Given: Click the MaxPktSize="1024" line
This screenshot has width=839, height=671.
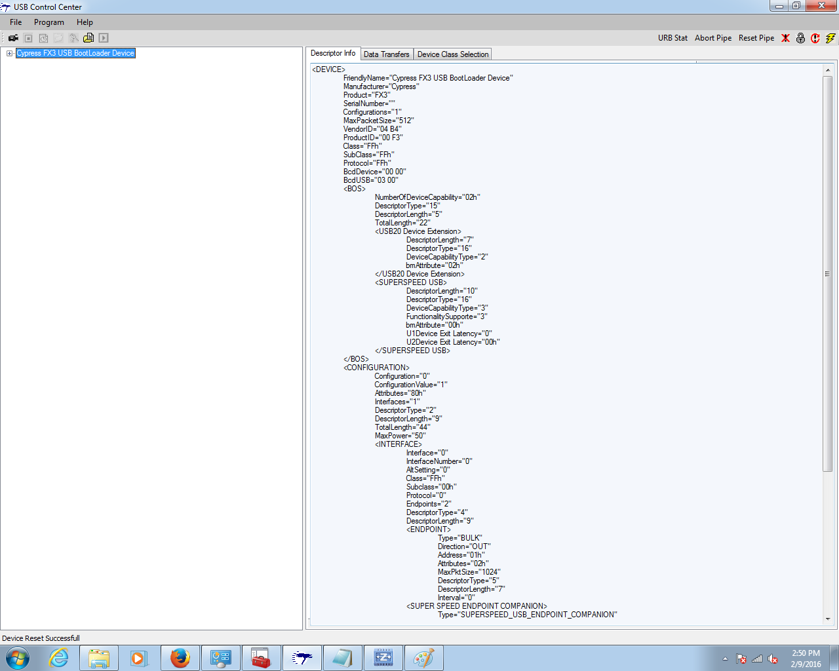Looking at the screenshot, I should tap(469, 572).
